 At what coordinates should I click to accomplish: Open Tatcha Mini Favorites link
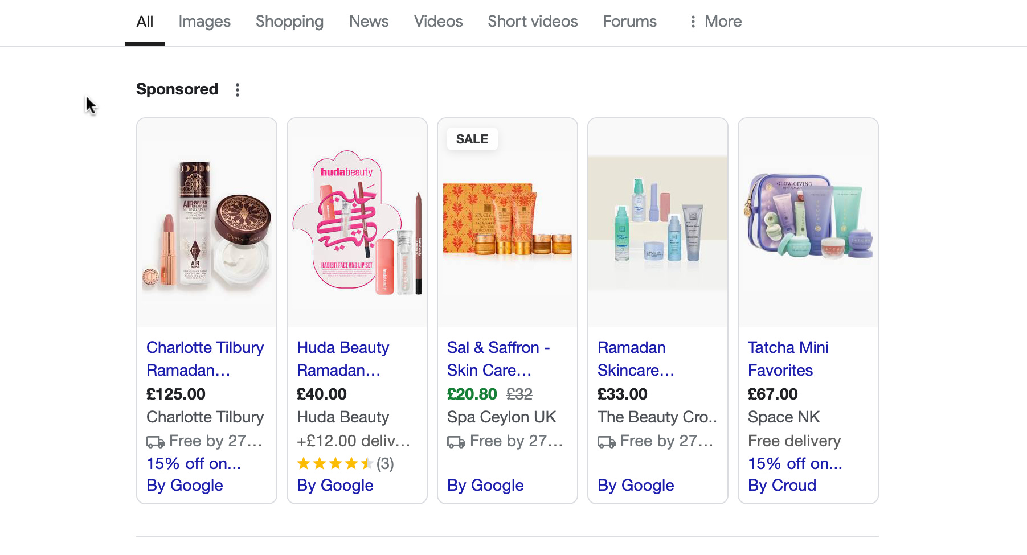point(788,359)
